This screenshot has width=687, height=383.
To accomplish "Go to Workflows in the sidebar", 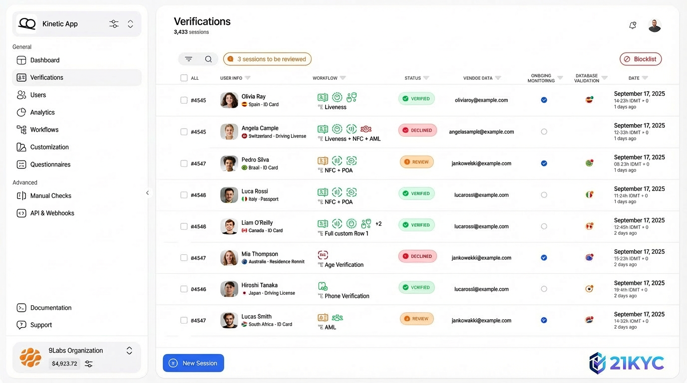I will (44, 130).
